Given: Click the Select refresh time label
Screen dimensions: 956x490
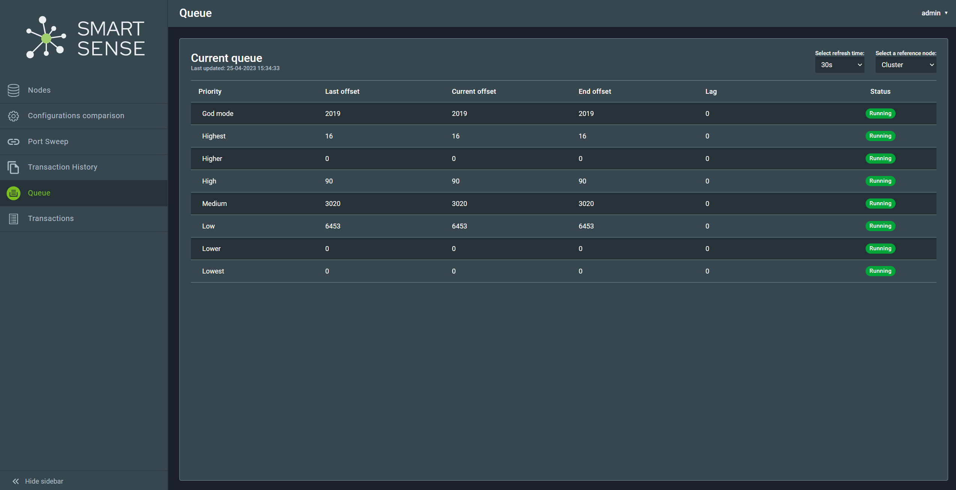Looking at the screenshot, I should point(840,53).
